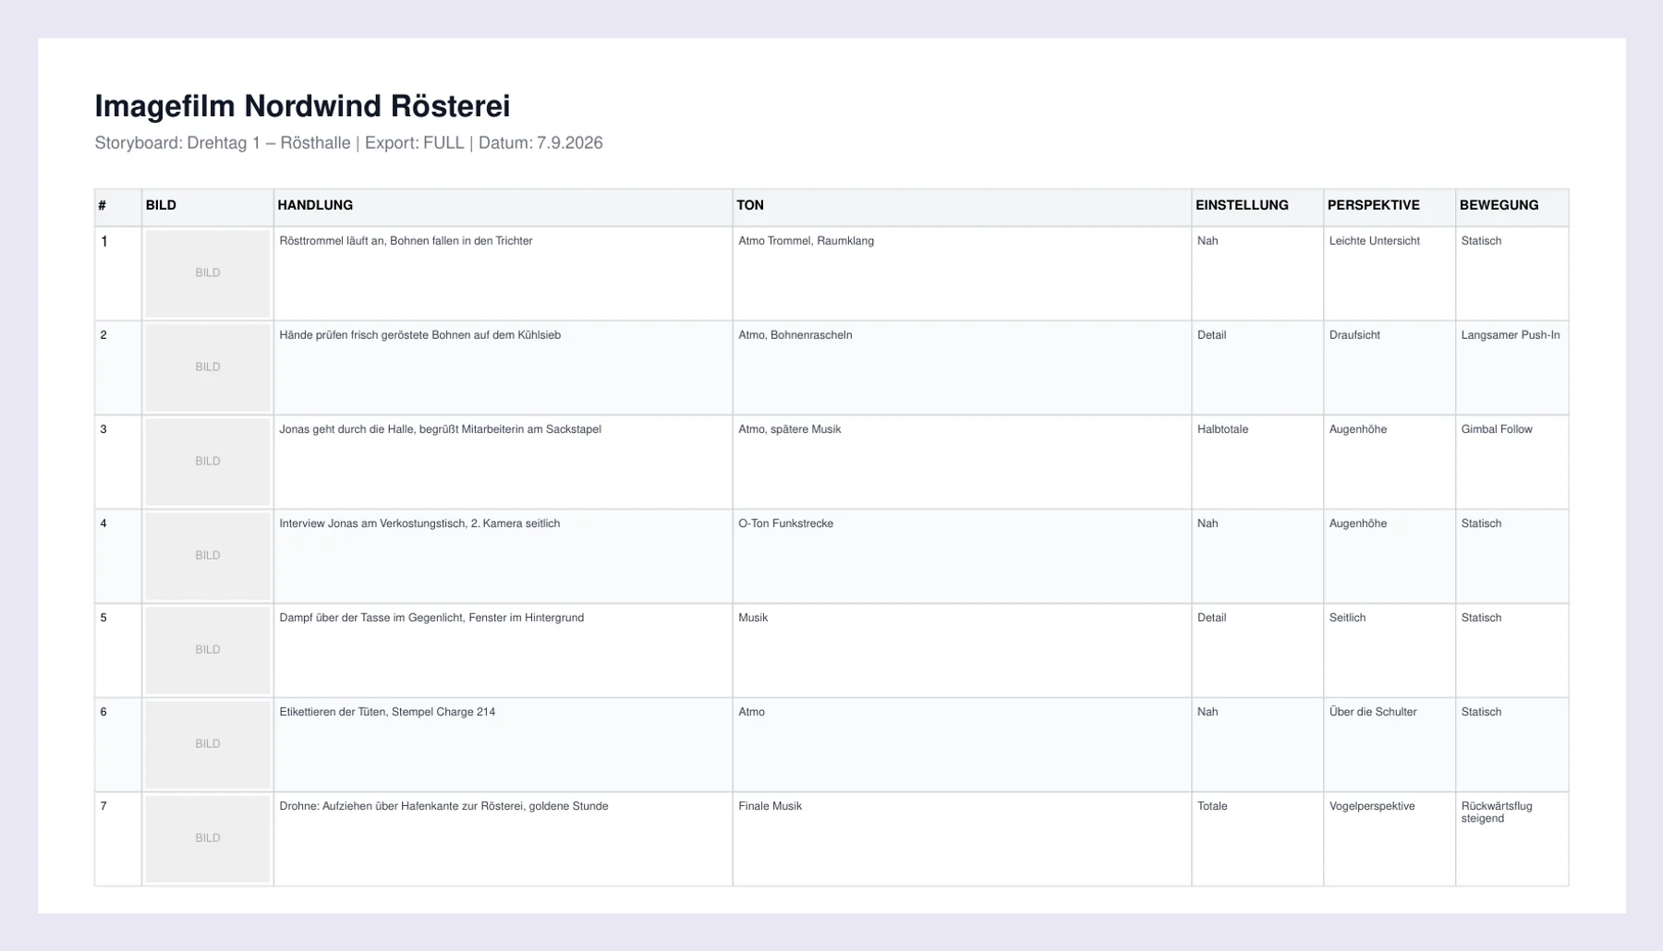The width and height of the screenshot is (1663, 951).
Task: Select the 'Finale Musik' cell
Action: [962, 838]
